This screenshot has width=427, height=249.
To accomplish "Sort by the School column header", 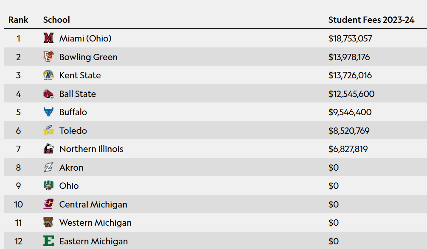I will [x=56, y=20].
